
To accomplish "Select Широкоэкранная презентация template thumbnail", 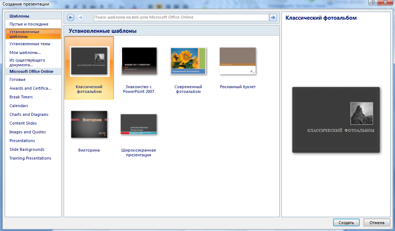I will pos(139,124).
